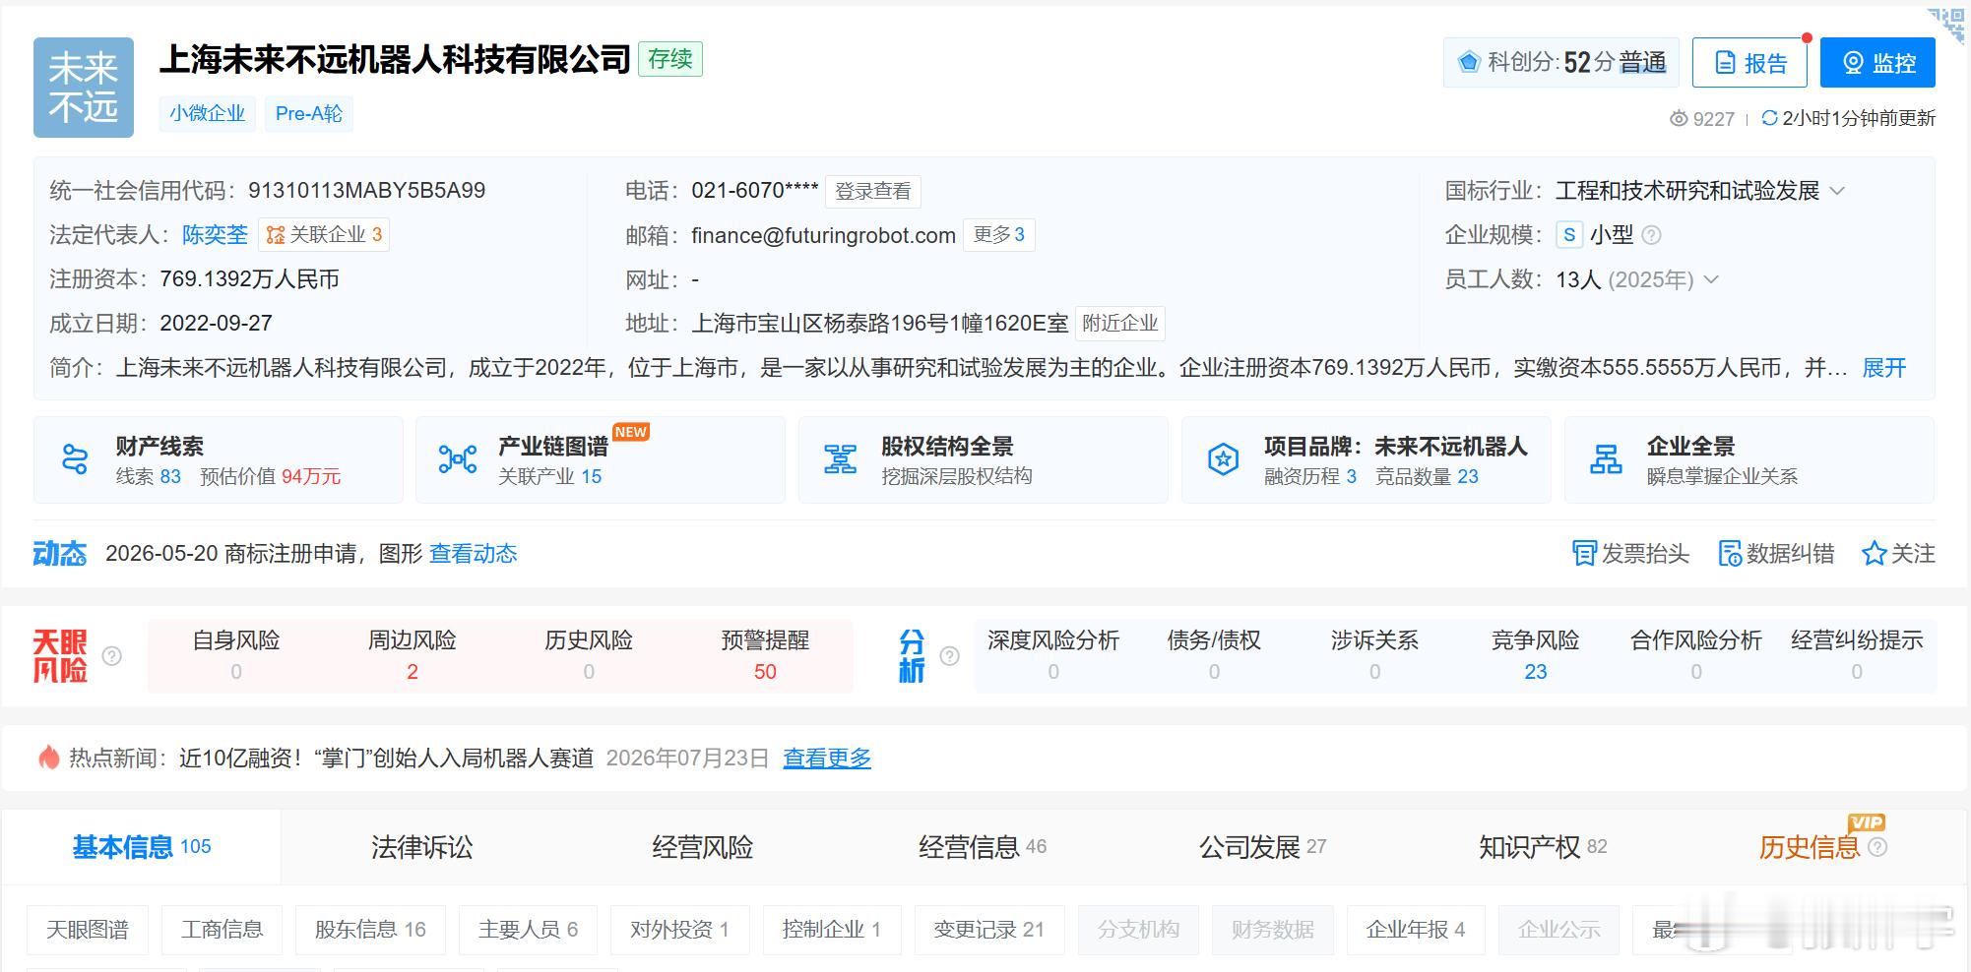Click the 股权结构全景 card icon

841,459
